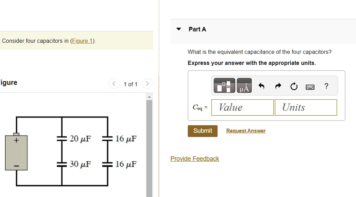
Task: Submit the answer
Action: tap(203, 131)
